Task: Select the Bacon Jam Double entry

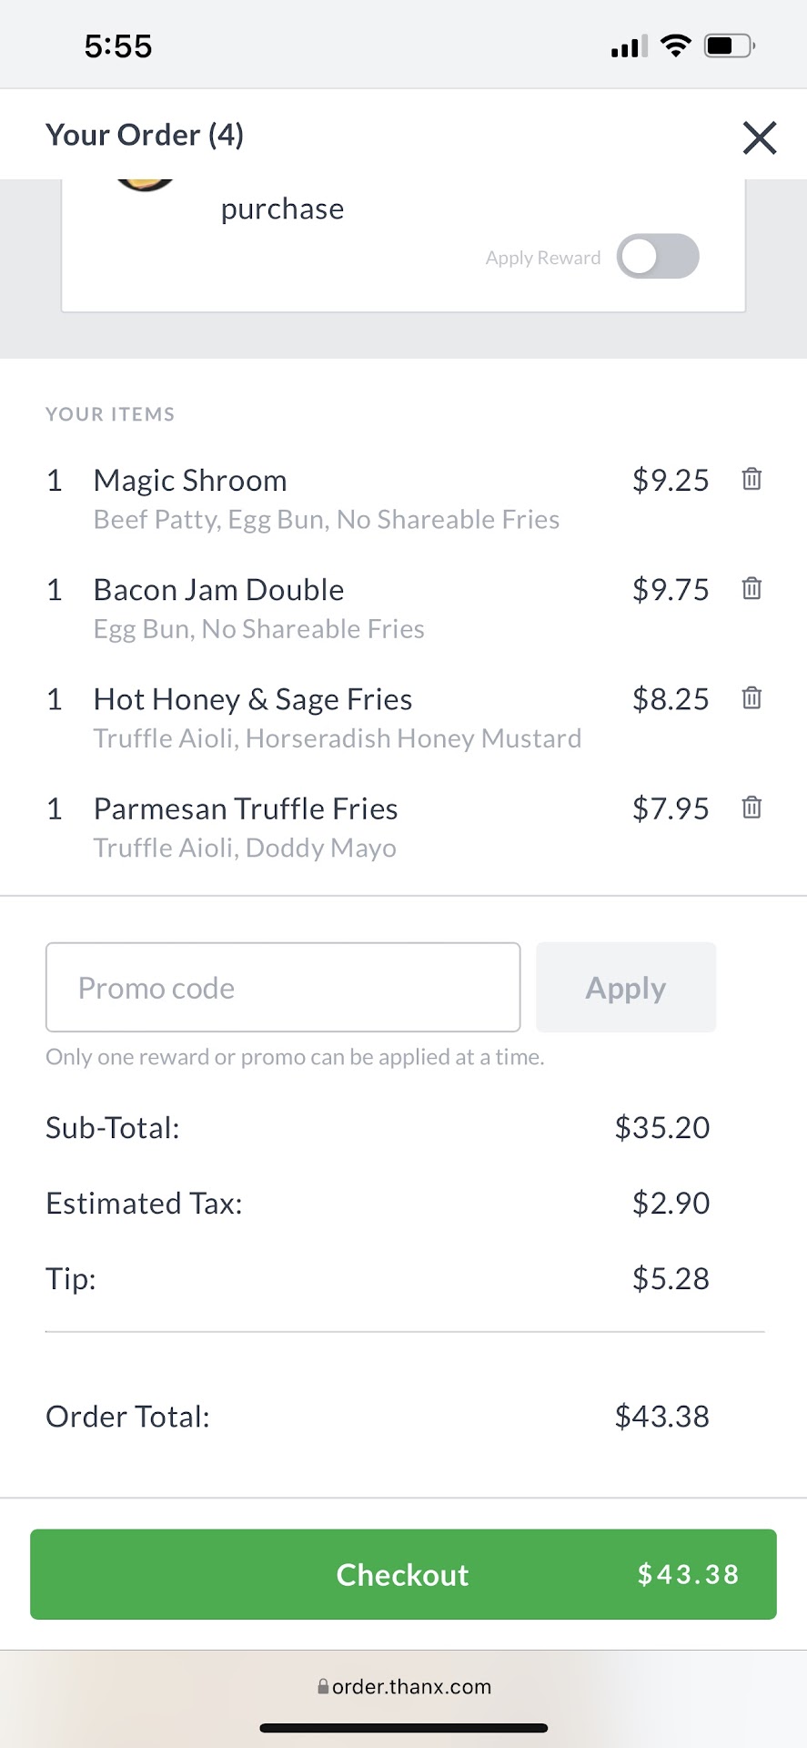Action: tap(218, 590)
